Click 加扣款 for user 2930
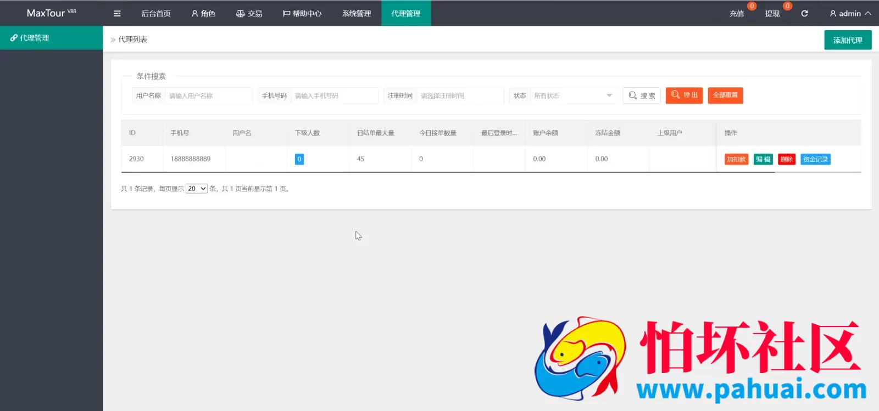Image resolution: width=879 pixels, height=411 pixels. [736, 159]
